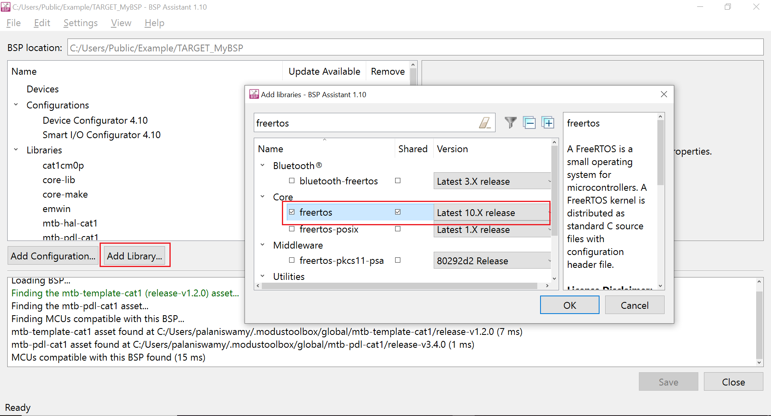This screenshot has height=416, width=771.
Task: Select Smart I/O Configurator 4.10 in tree
Action: pos(102,135)
